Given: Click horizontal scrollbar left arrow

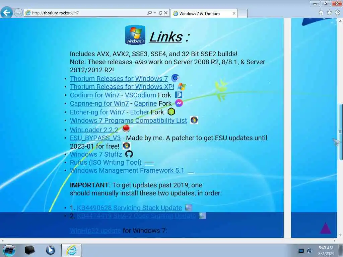Looking at the screenshot, I should 2,241.
